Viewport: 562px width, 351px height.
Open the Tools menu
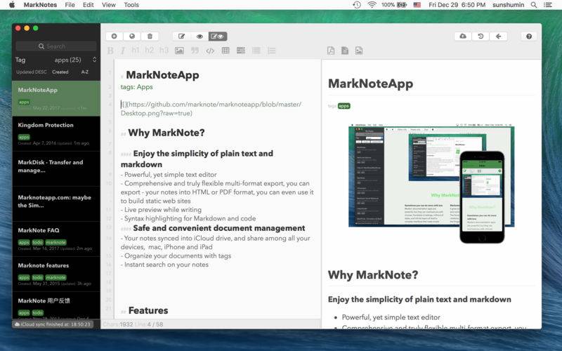coord(131,5)
